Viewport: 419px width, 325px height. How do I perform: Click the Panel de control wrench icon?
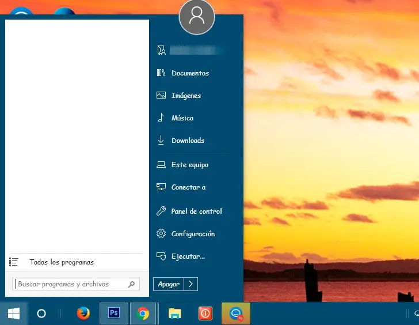(x=161, y=211)
